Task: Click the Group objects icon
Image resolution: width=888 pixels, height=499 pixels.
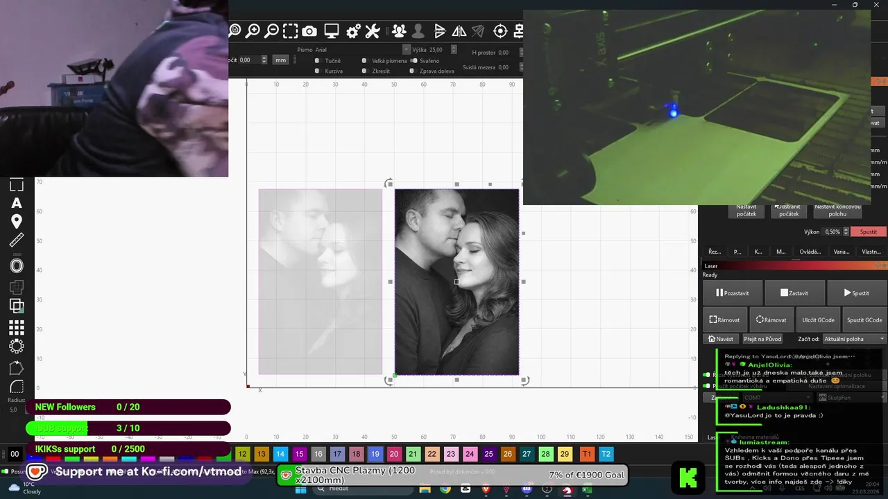Action: (x=399, y=31)
